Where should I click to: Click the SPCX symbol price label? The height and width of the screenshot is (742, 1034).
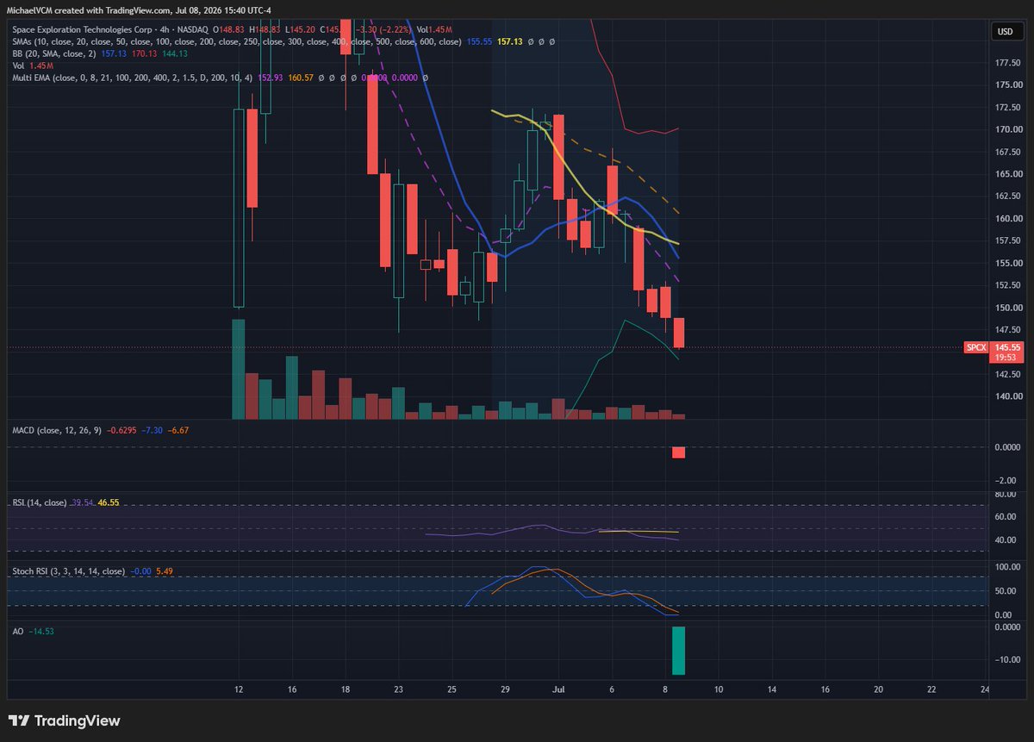[x=975, y=347]
